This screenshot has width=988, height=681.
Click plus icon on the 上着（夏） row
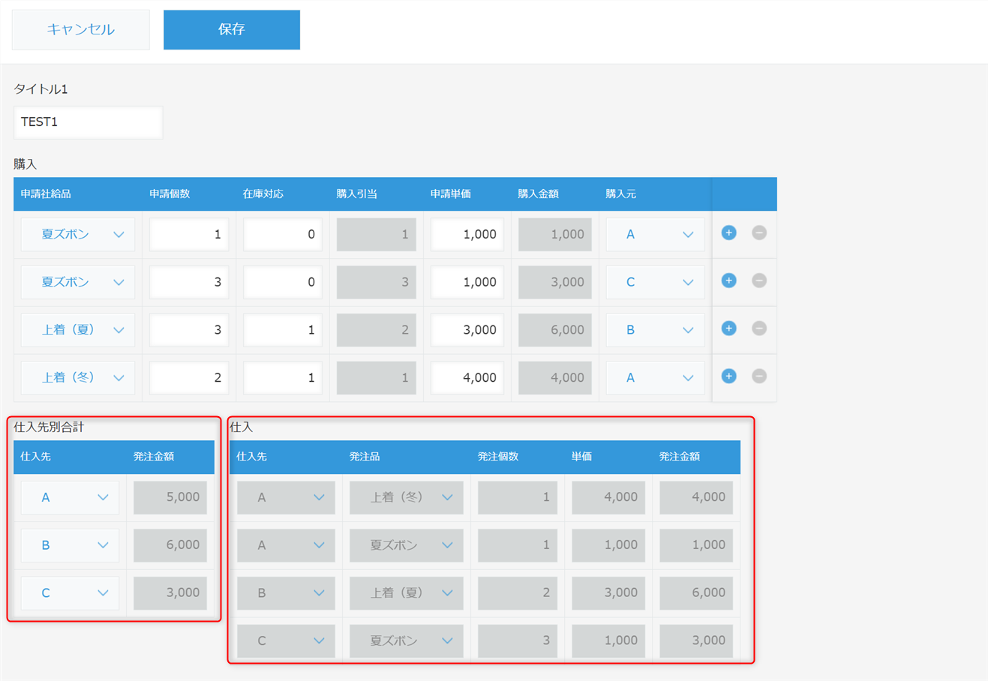pos(728,328)
